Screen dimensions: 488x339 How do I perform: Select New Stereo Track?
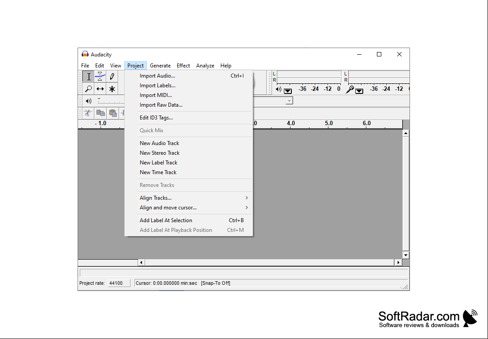(189, 153)
